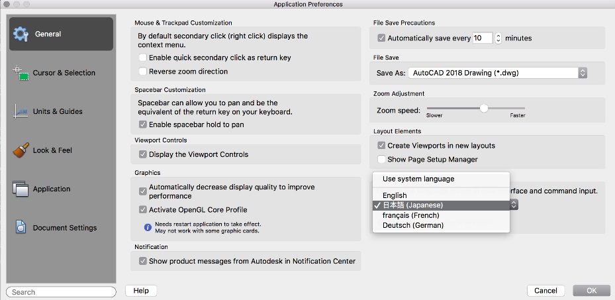
Task: Click the Search field
Action: [x=61, y=292]
